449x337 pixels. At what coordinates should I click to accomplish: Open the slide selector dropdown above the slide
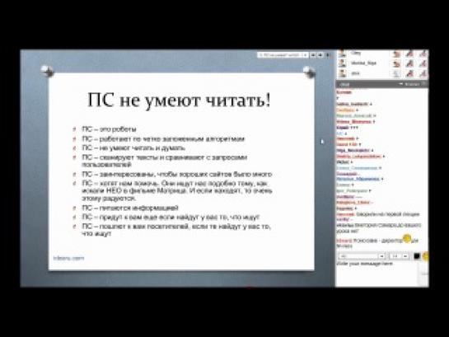[283, 54]
